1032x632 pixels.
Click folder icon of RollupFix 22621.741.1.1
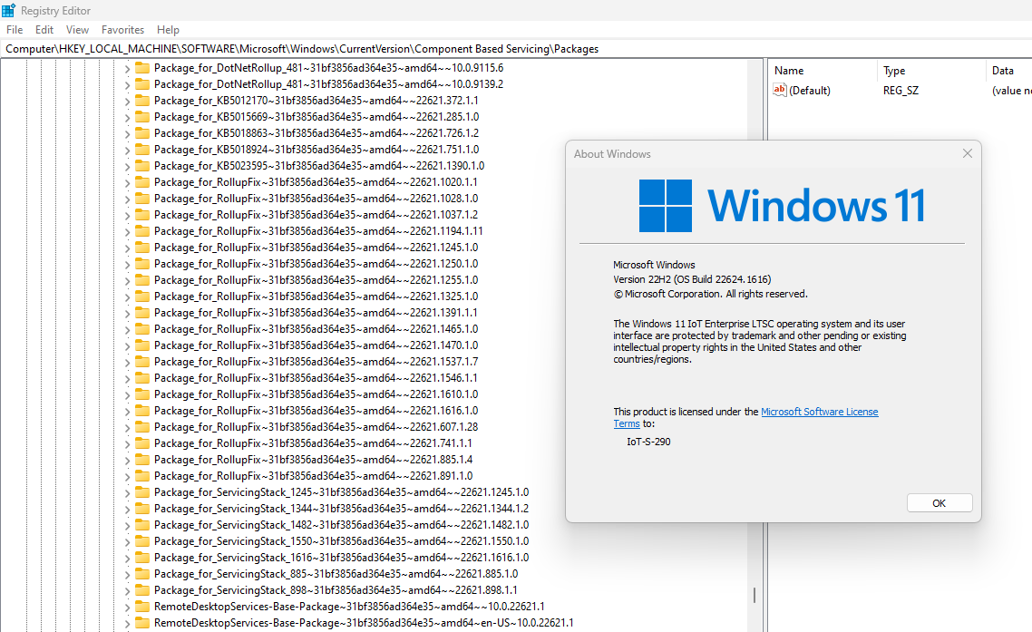[142, 443]
